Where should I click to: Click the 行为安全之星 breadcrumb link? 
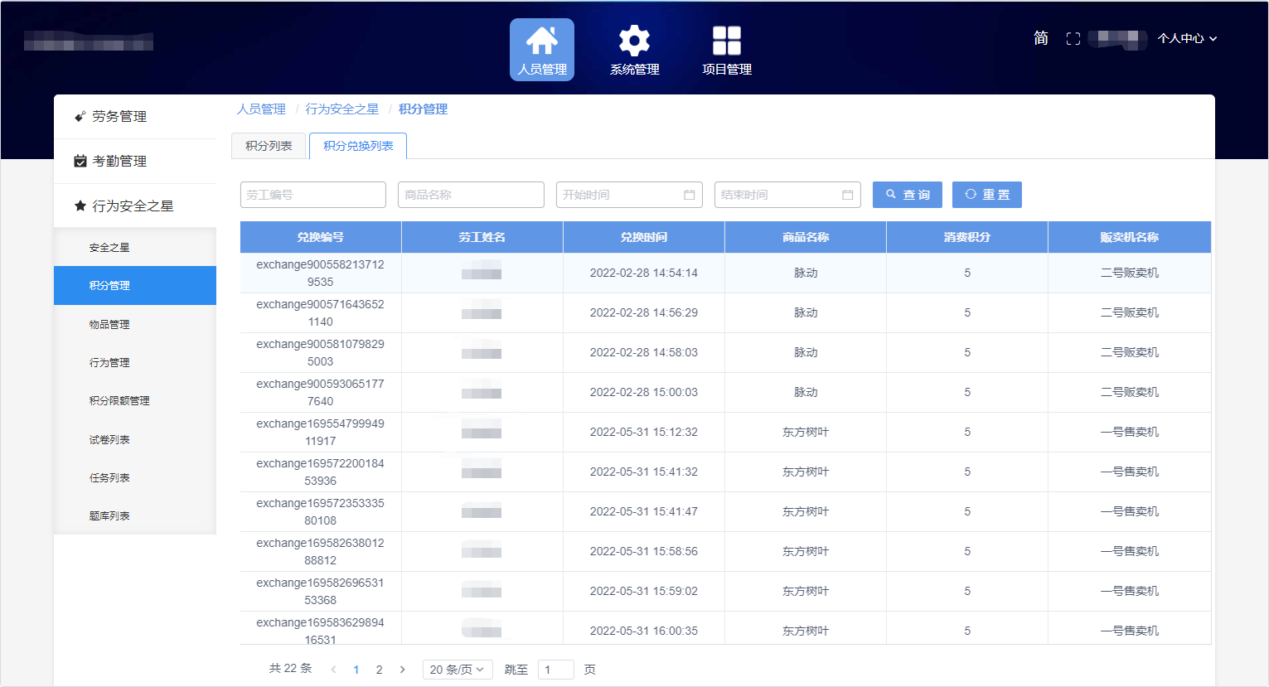pyautogui.click(x=341, y=109)
